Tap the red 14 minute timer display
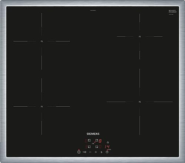This screenshot has height=163, width=185. tap(107, 147)
